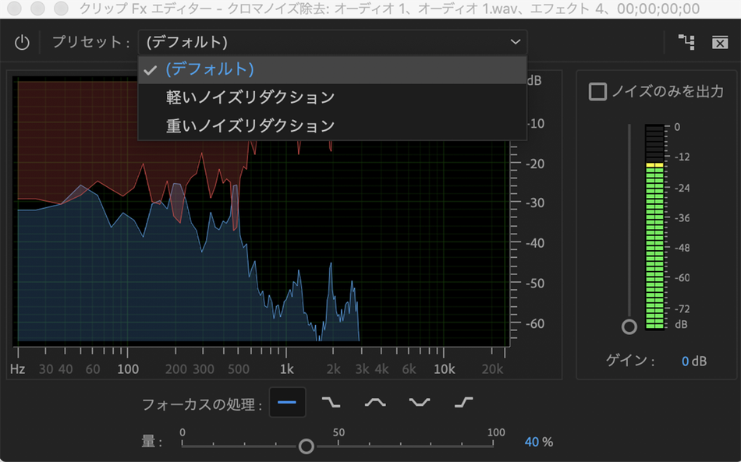Collapse the プリセット dropdown chevron
The width and height of the screenshot is (741, 462).
[x=515, y=42]
